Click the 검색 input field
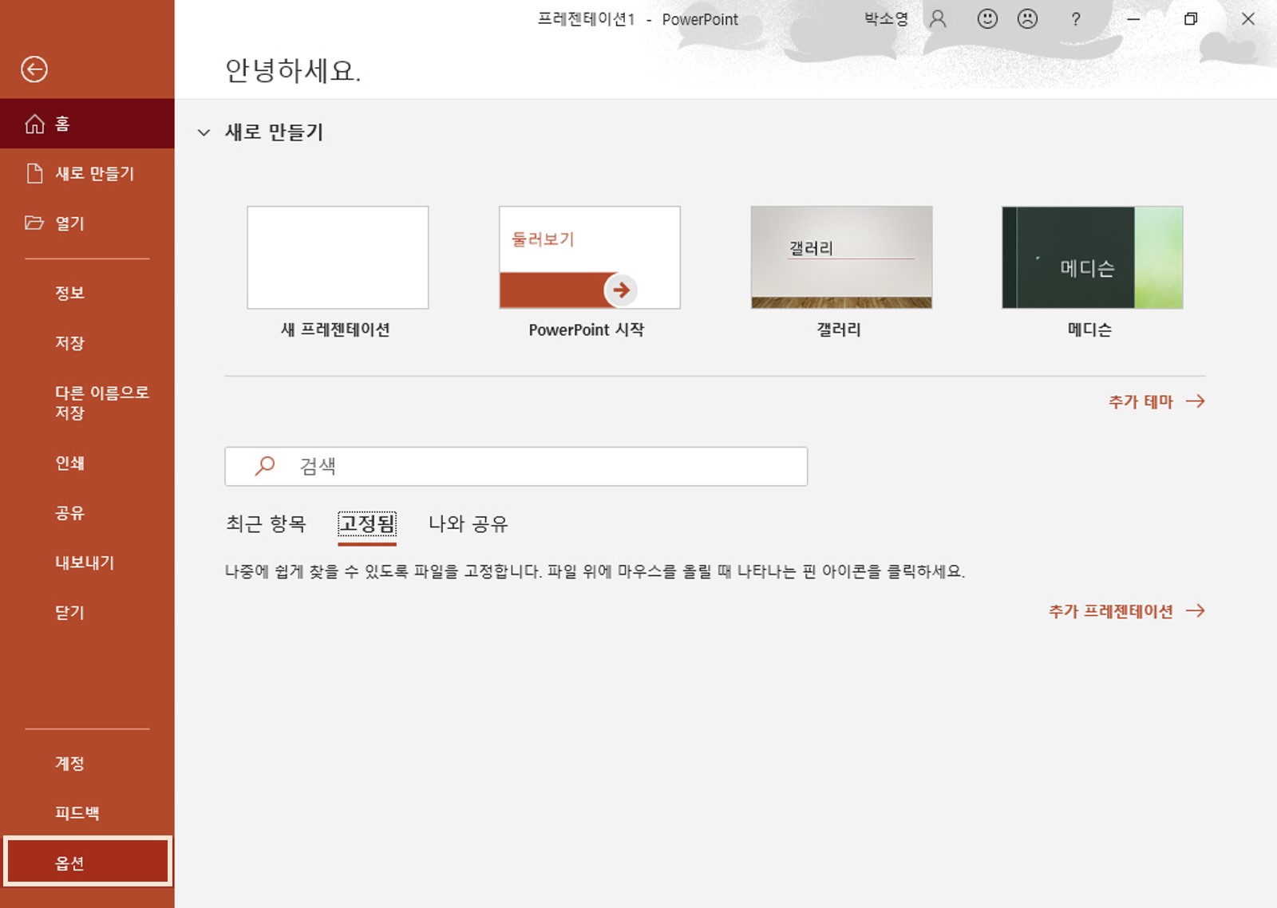 [516, 466]
